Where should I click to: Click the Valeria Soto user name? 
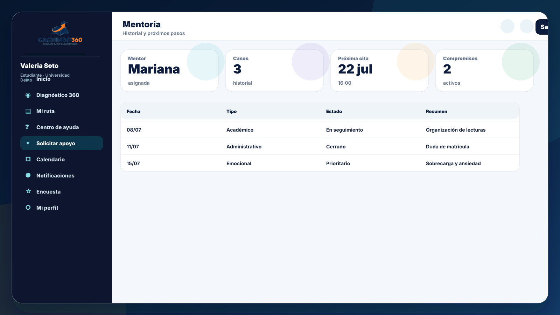(x=39, y=66)
